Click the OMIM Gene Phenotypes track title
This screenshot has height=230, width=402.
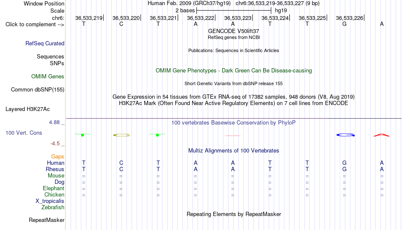click(234, 71)
